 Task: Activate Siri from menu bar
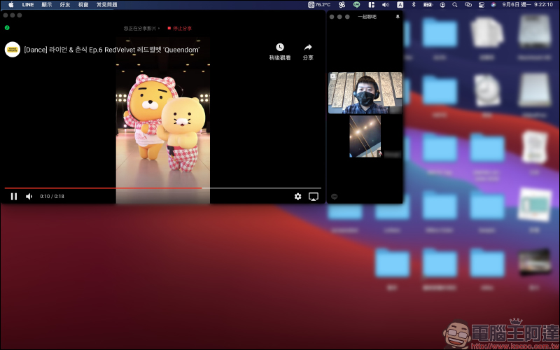tap(493, 5)
